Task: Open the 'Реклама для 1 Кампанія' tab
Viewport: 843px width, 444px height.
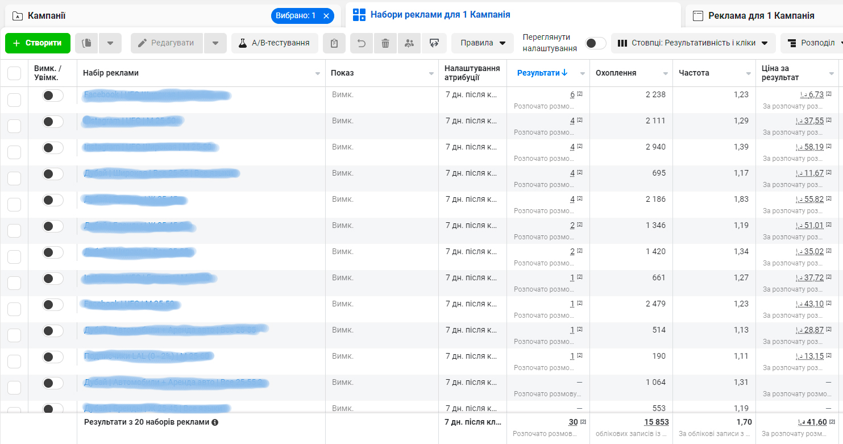Action: click(761, 16)
